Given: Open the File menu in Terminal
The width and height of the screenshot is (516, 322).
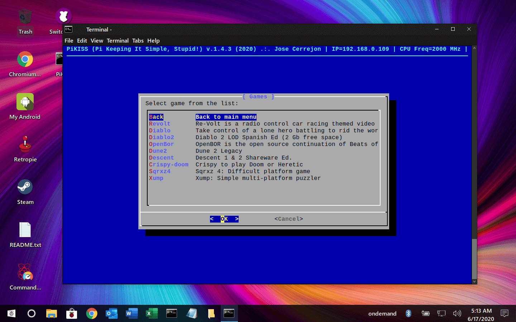Looking at the screenshot, I should (69, 41).
